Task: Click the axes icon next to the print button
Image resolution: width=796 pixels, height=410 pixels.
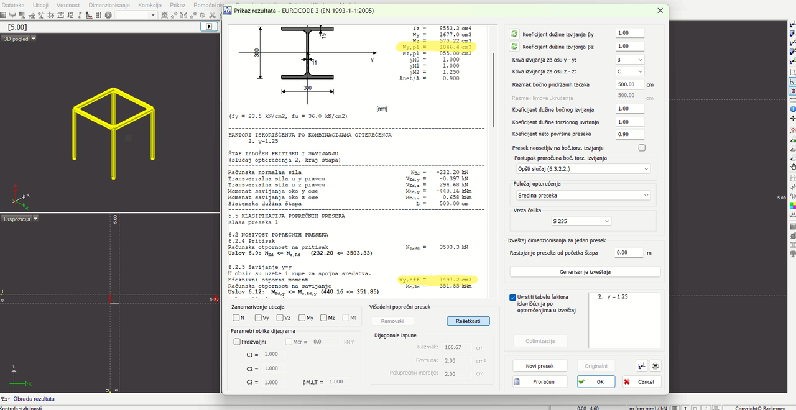Action: (x=642, y=366)
